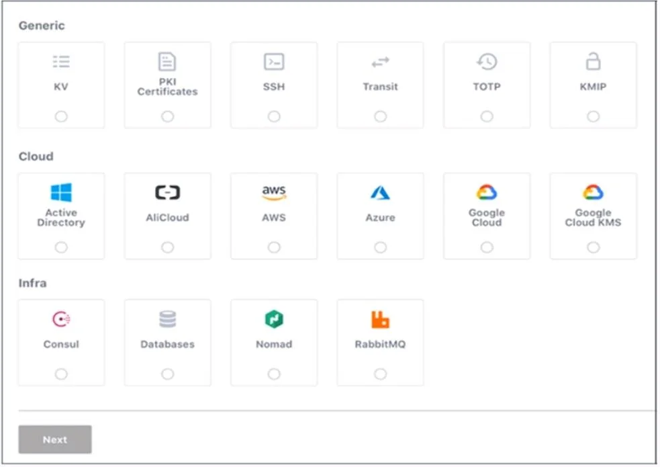
Task: Click the Consul logo icon
Action: pos(62,319)
